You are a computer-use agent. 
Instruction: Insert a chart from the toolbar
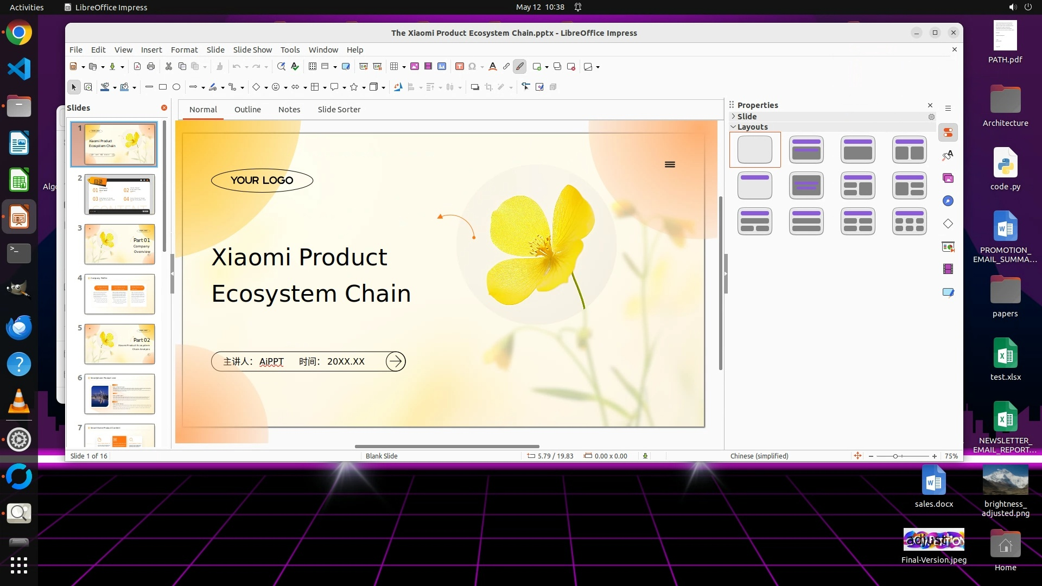[442, 66]
